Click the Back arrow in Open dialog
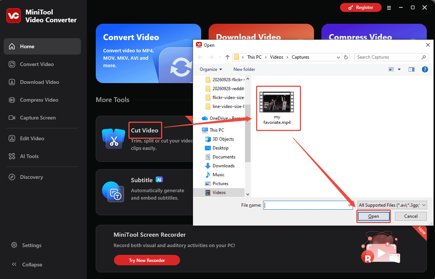 pos(200,57)
